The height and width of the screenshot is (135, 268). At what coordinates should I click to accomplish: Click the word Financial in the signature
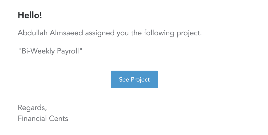coord(32,118)
